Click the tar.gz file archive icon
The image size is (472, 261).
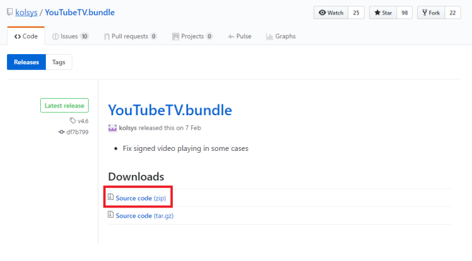[x=111, y=215]
